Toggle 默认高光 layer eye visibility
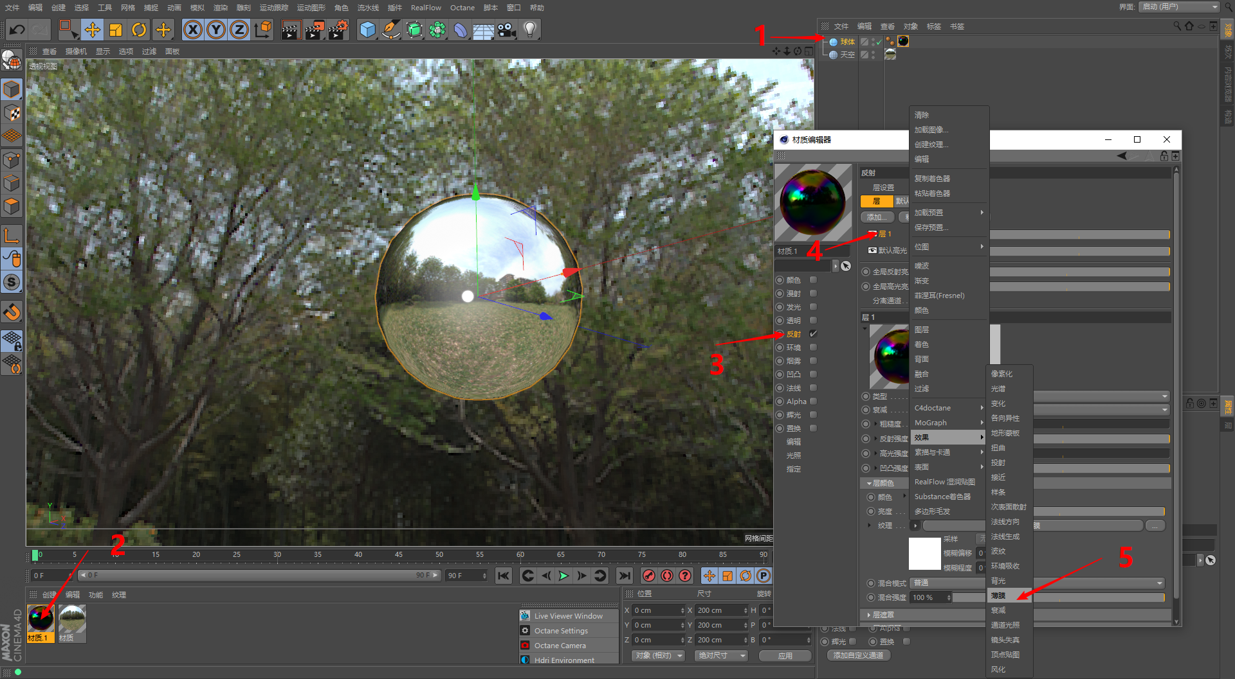This screenshot has height=679, width=1235. (x=872, y=251)
